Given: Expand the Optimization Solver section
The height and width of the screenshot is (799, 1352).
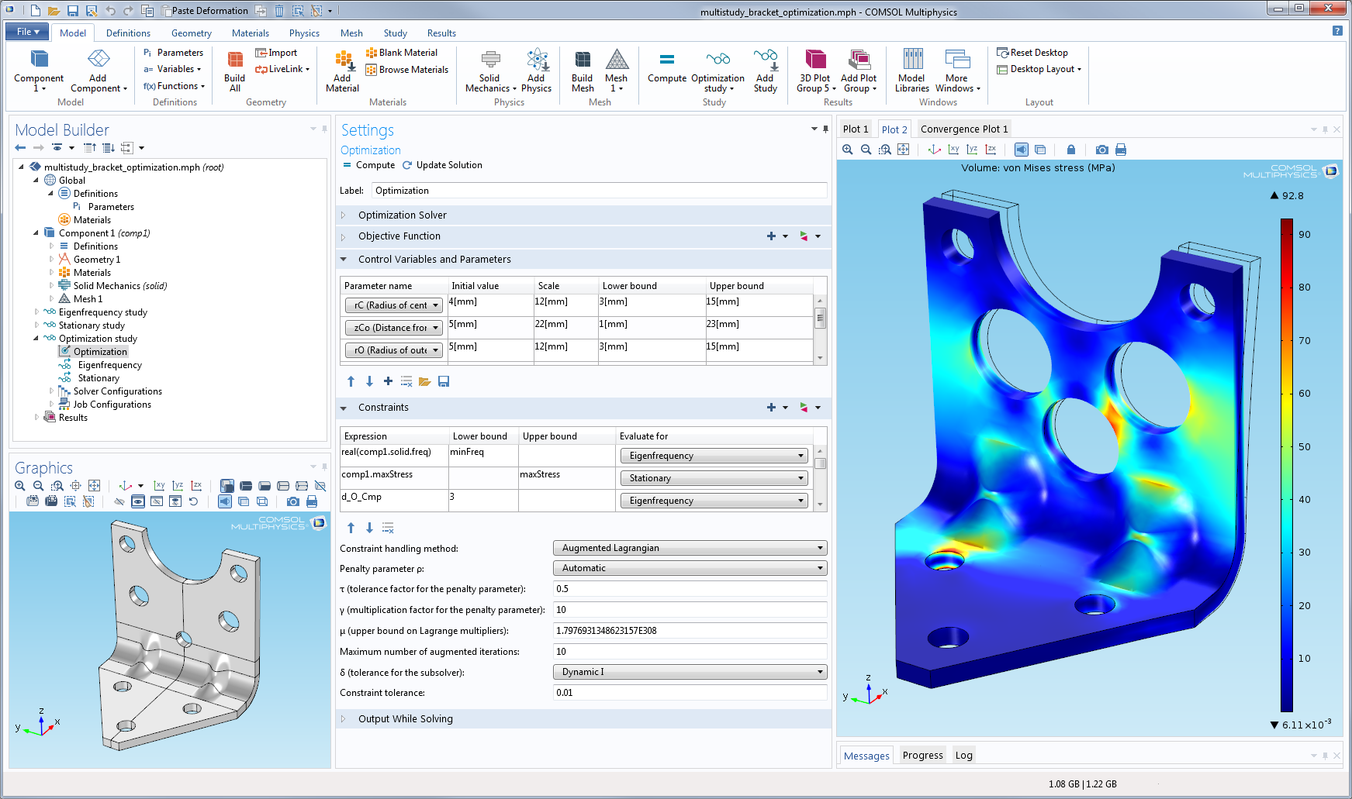Looking at the screenshot, I should [344, 215].
